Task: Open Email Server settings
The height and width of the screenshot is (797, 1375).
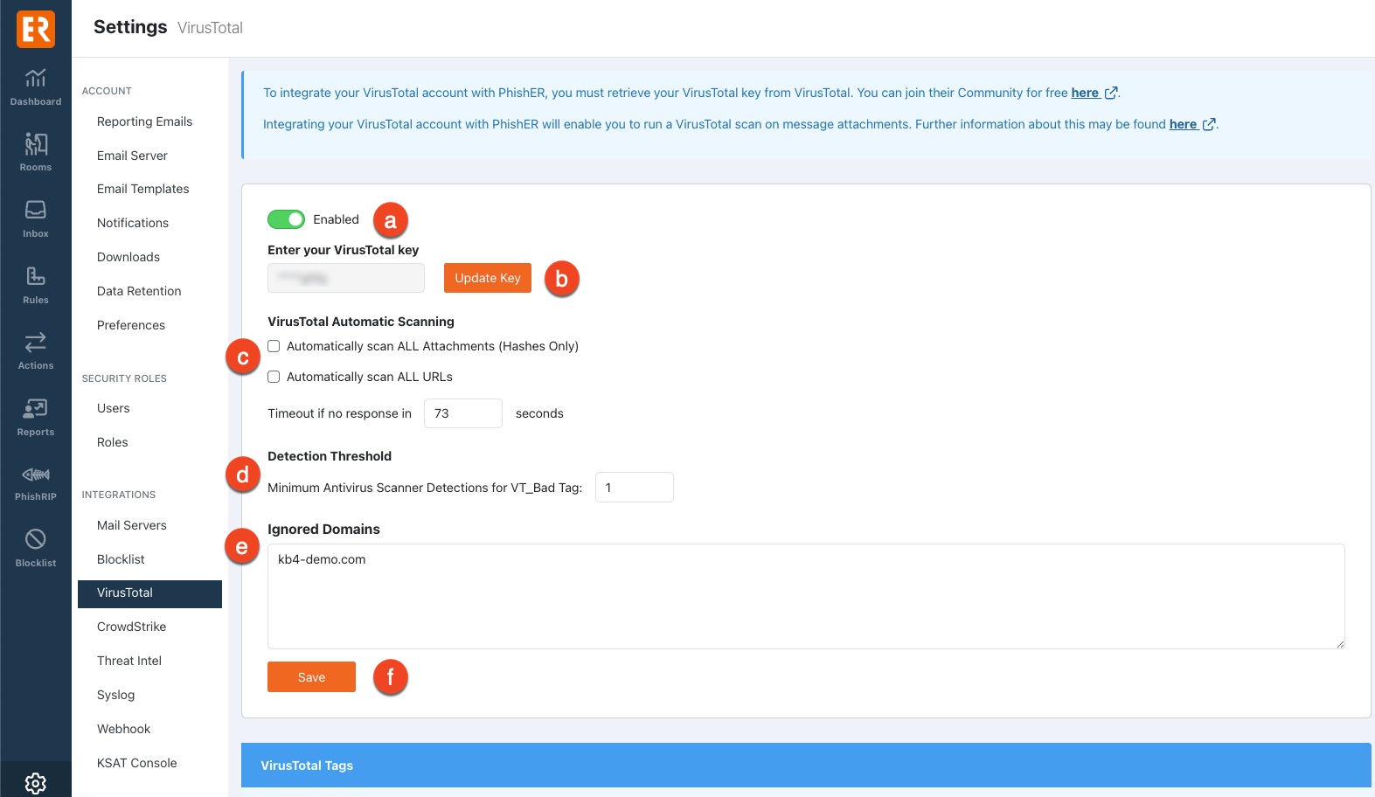Action: pos(132,156)
